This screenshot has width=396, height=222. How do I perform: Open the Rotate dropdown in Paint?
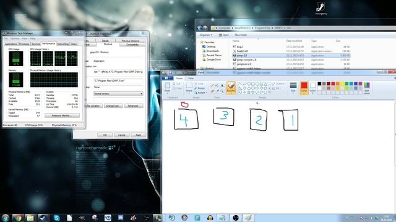200,92
